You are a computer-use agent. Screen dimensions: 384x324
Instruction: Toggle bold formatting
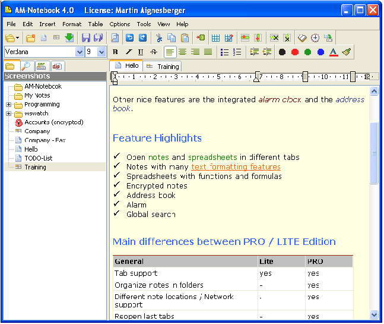(x=115, y=52)
